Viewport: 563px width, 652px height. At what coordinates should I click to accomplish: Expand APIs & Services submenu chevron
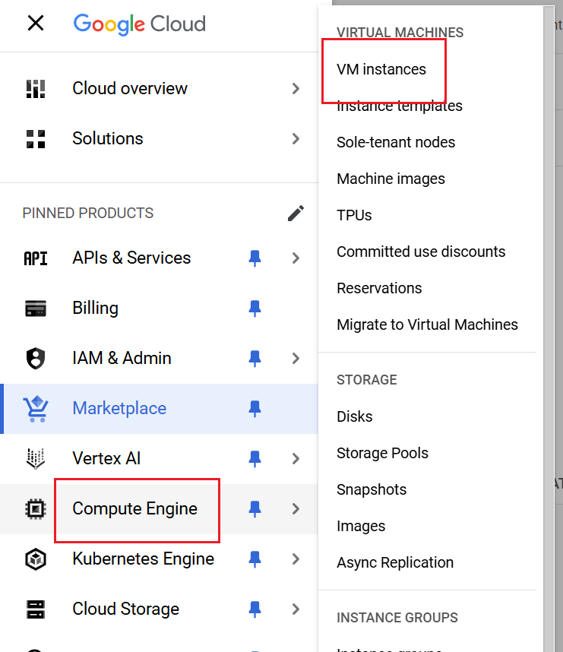click(296, 258)
